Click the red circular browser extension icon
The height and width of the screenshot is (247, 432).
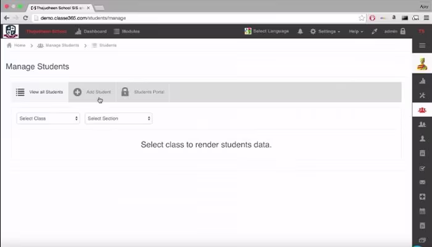pos(373,18)
